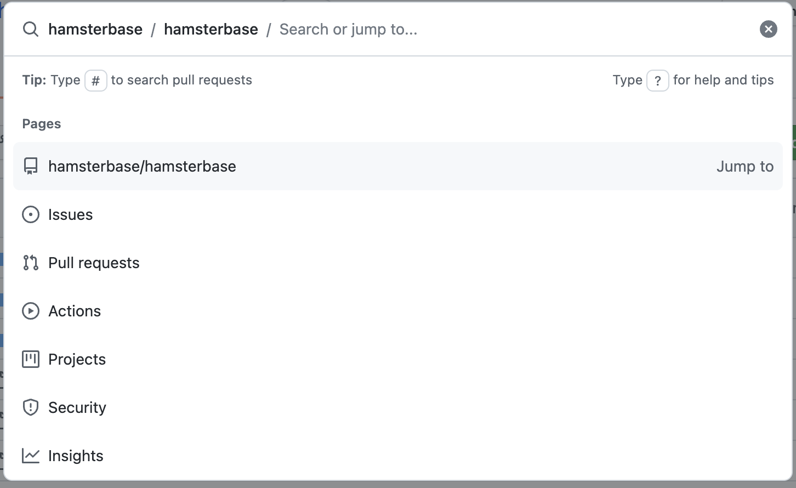Open the Projects page entry
Viewport: 796px width, 488px height.
[77, 359]
